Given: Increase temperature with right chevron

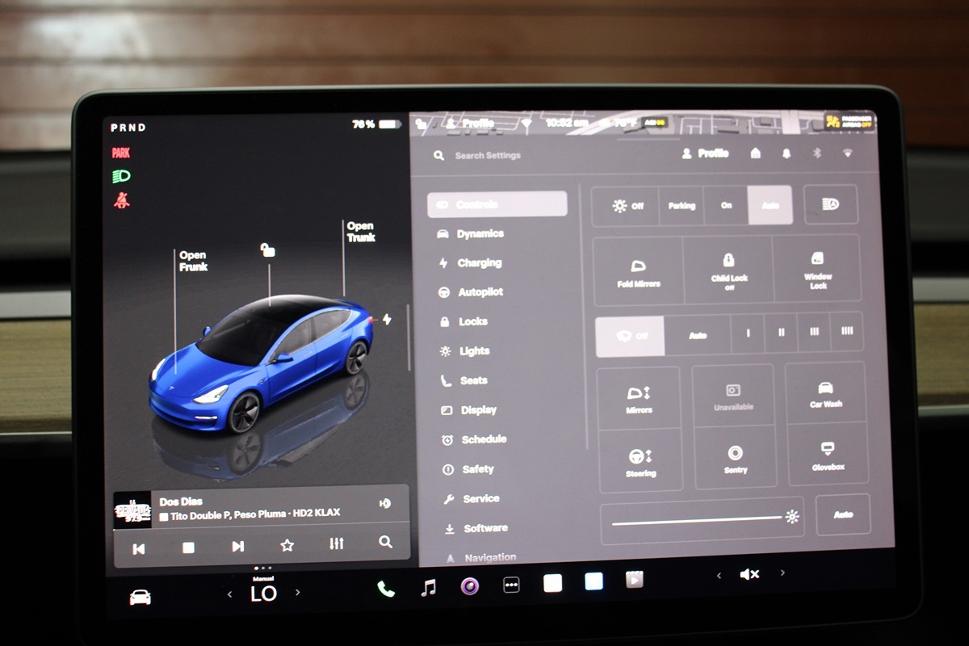Looking at the screenshot, I should [x=297, y=593].
